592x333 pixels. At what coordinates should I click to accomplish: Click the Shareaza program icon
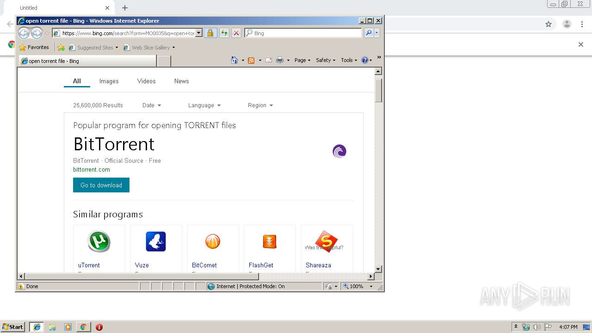pyautogui.click(x=327, y=241)
